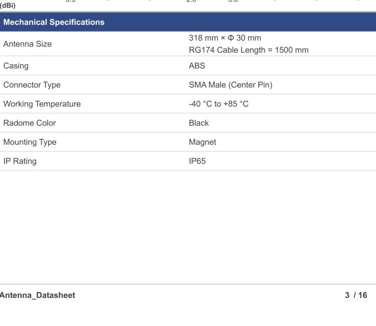The width and height of the screenshot is (376, 326).
Task: Click the 3 / 16 page number
Action: tap(356, 295)
